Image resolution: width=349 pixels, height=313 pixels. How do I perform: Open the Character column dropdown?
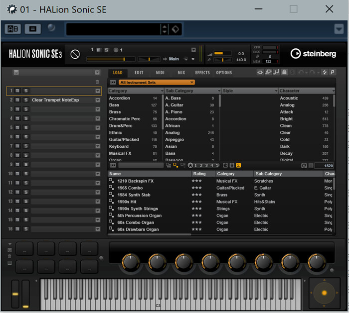tap(333, 91)
